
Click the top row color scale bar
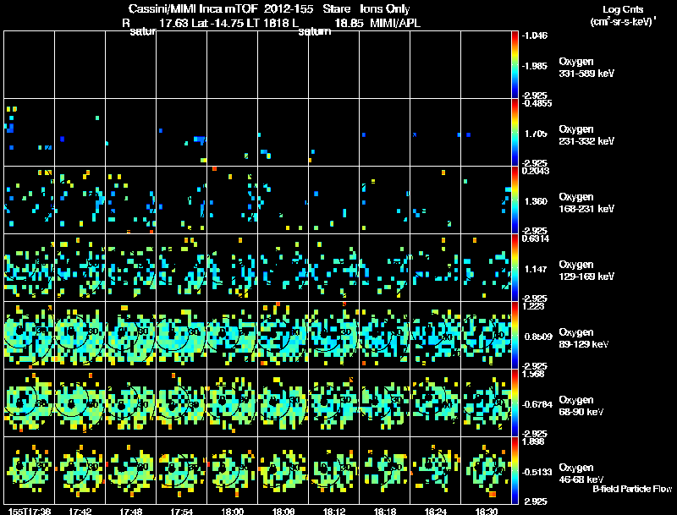[x=515, y=65]
